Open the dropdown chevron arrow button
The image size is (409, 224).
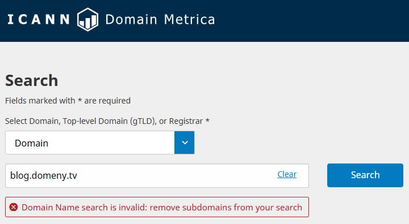tap(185, 143)
